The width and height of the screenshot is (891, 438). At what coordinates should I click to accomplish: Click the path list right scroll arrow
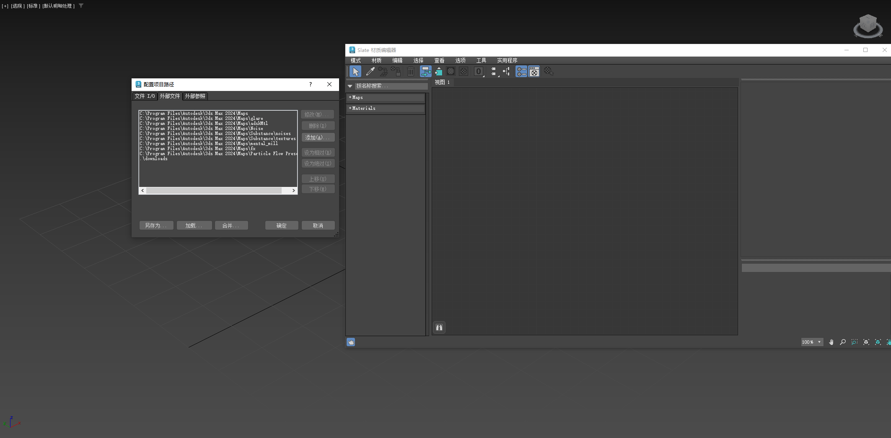coord(293,191)
